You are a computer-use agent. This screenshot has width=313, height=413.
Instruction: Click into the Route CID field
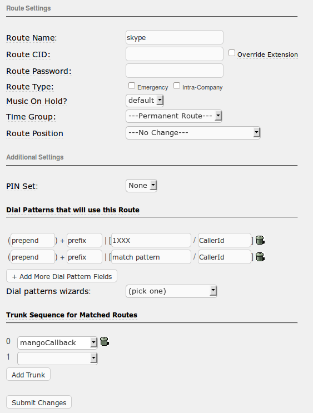click(x=175, y=54)
